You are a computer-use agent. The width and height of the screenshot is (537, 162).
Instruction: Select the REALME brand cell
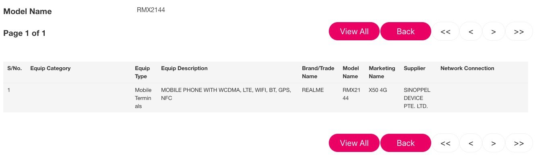313,90
